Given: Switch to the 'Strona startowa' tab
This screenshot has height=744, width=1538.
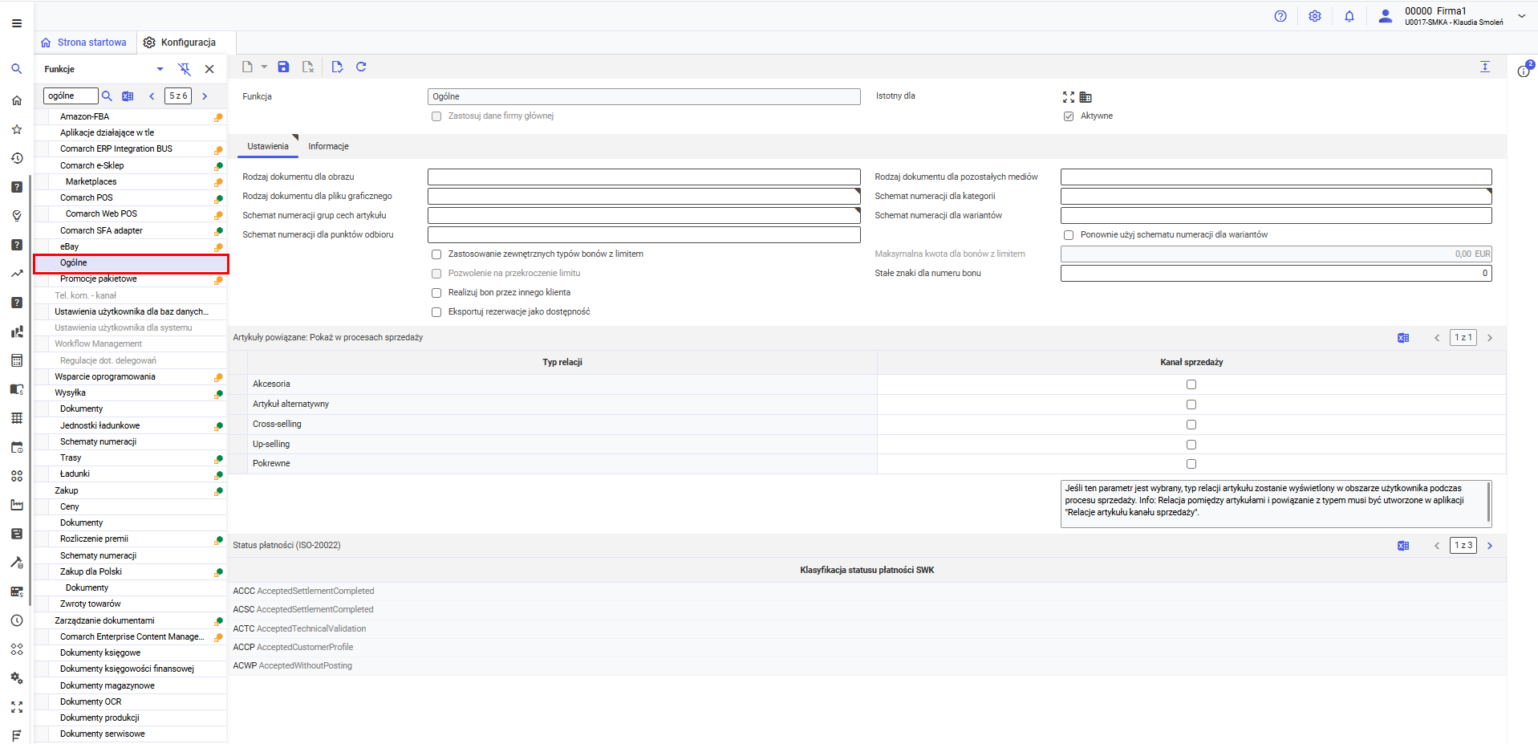Looking at the screenshot, I should point(84,43).
